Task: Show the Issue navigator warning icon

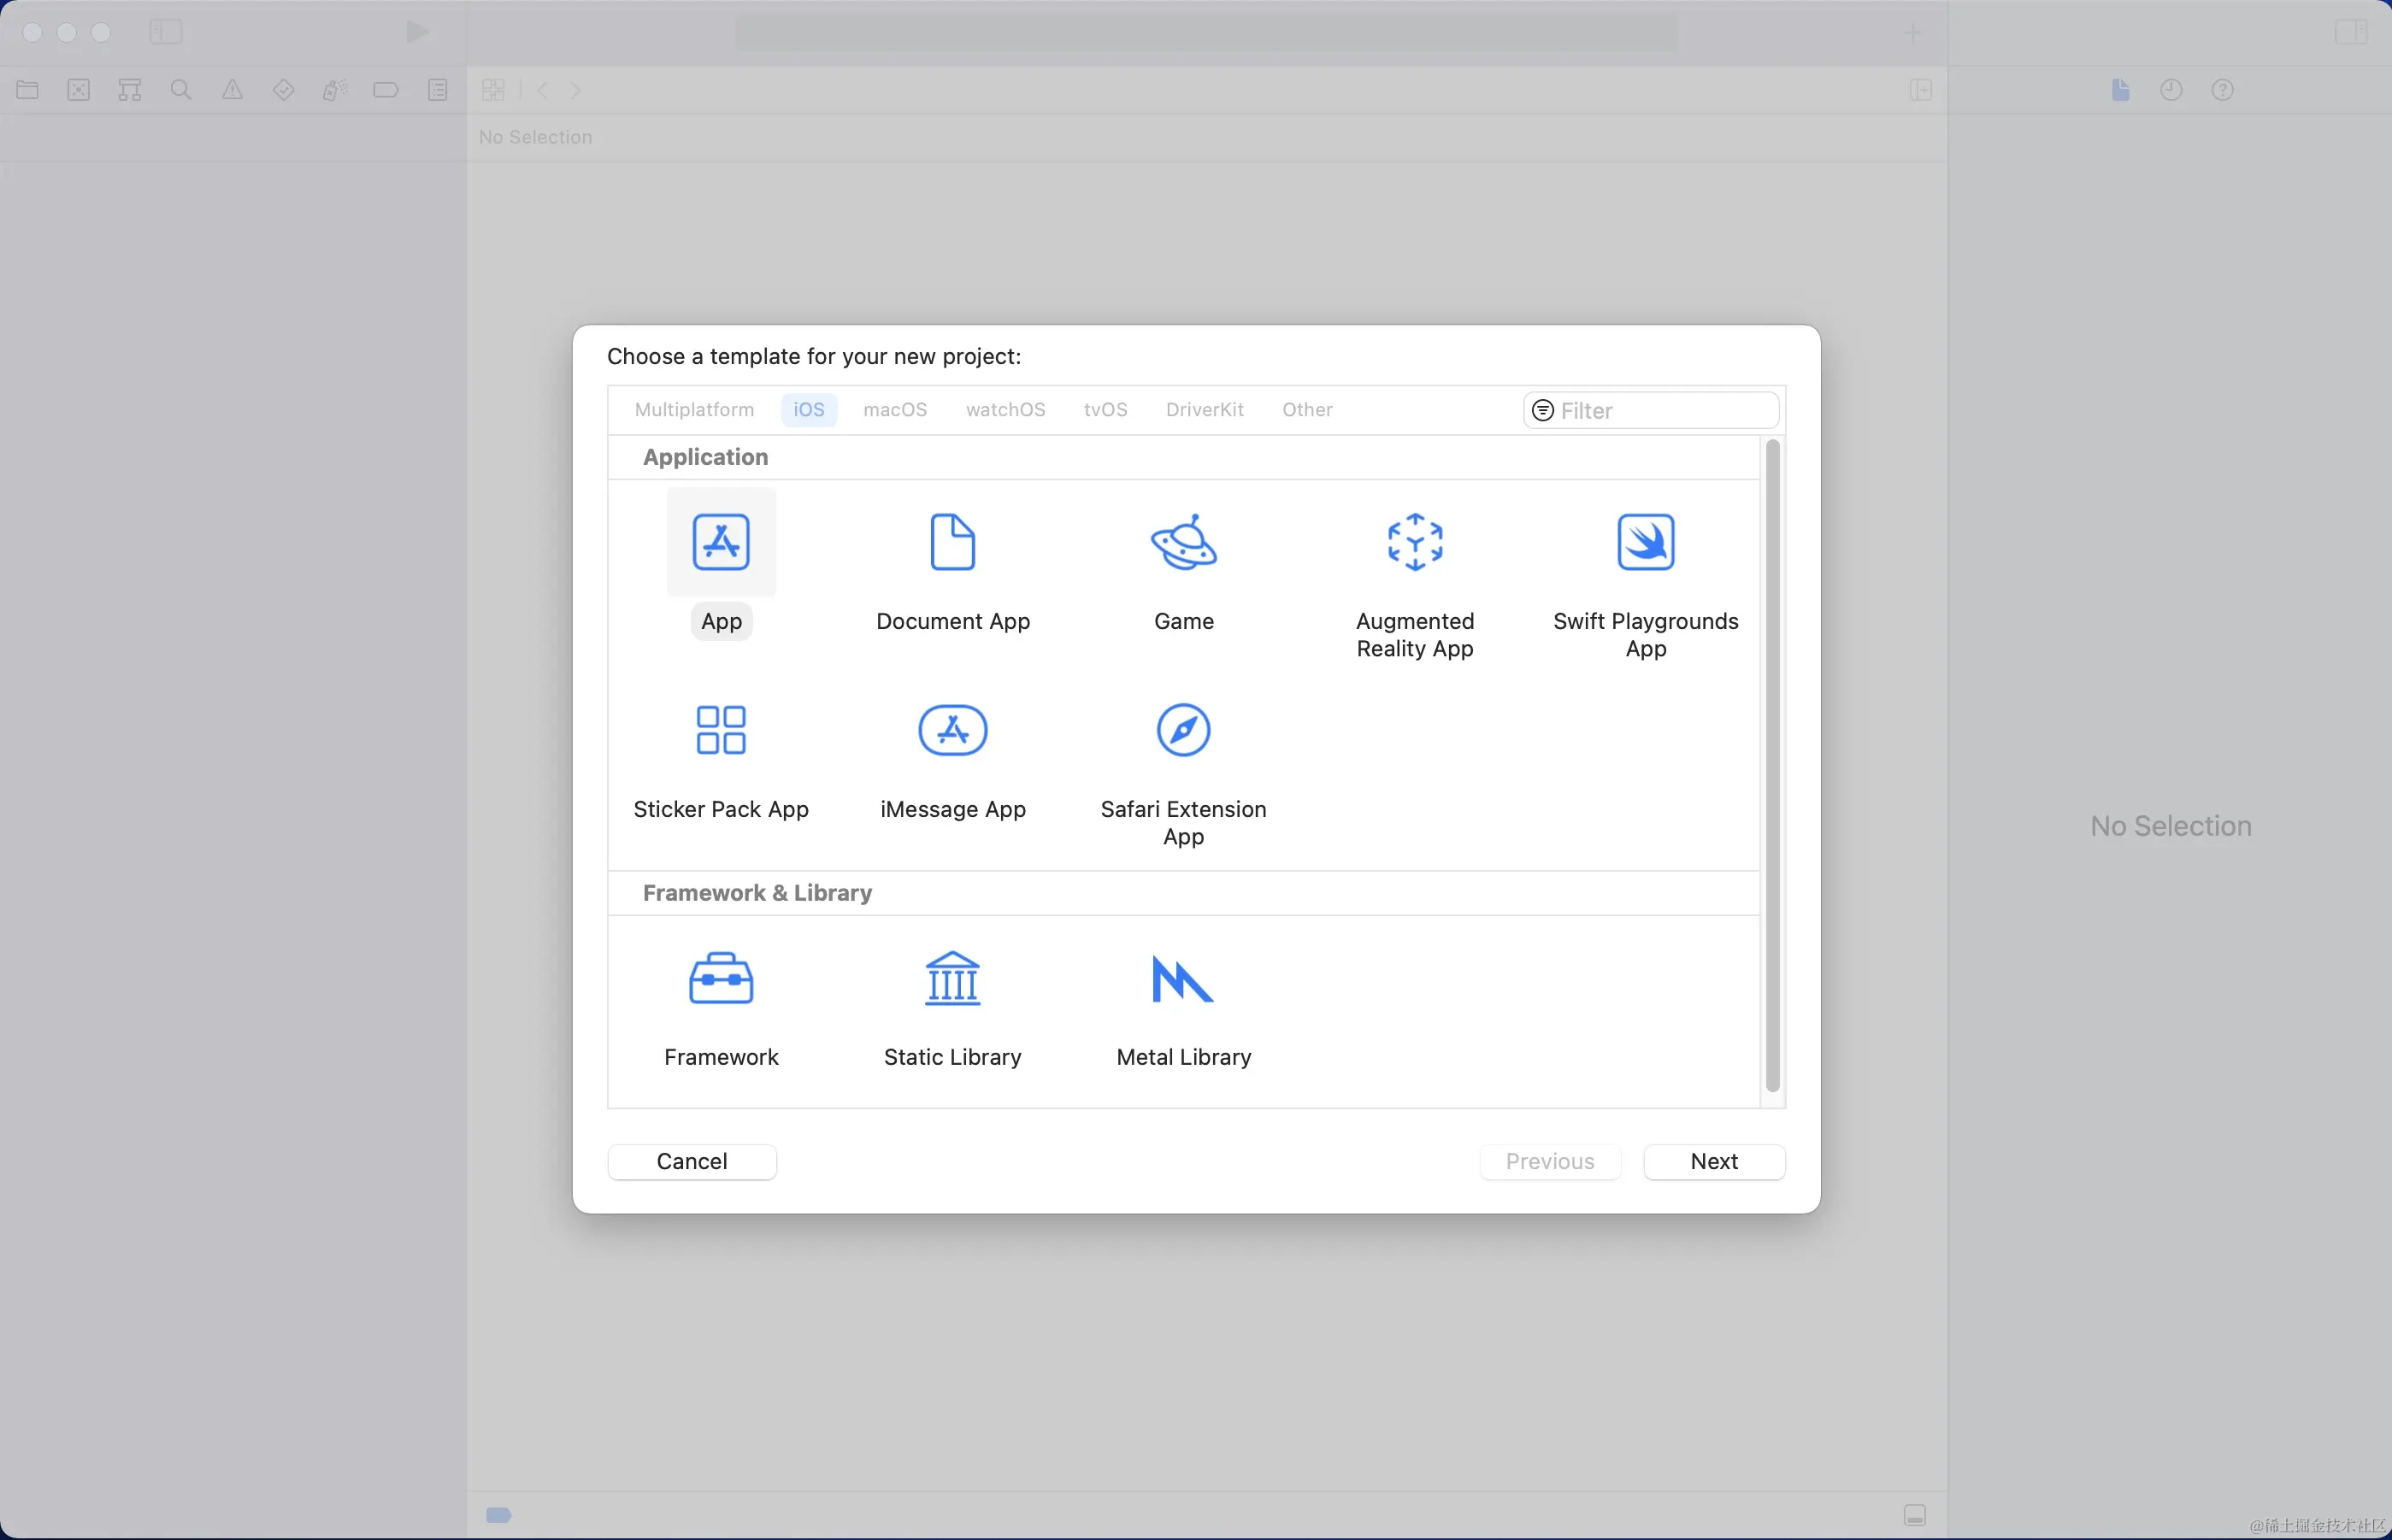Action: [x=232, y=90]
